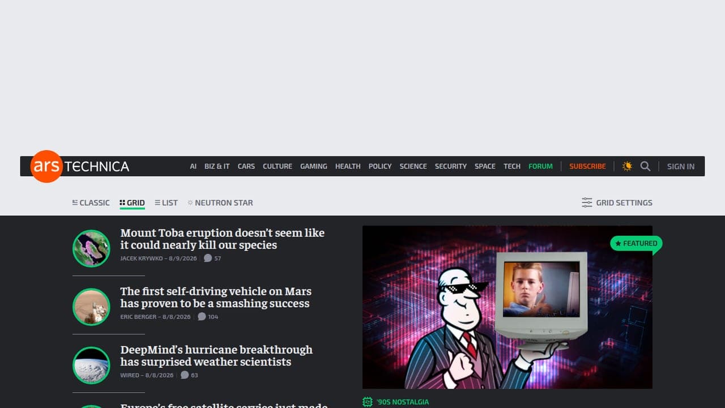The image size is (725, 408).
Task: Click author name Eric Berger
Action: [x=138, y=317]
